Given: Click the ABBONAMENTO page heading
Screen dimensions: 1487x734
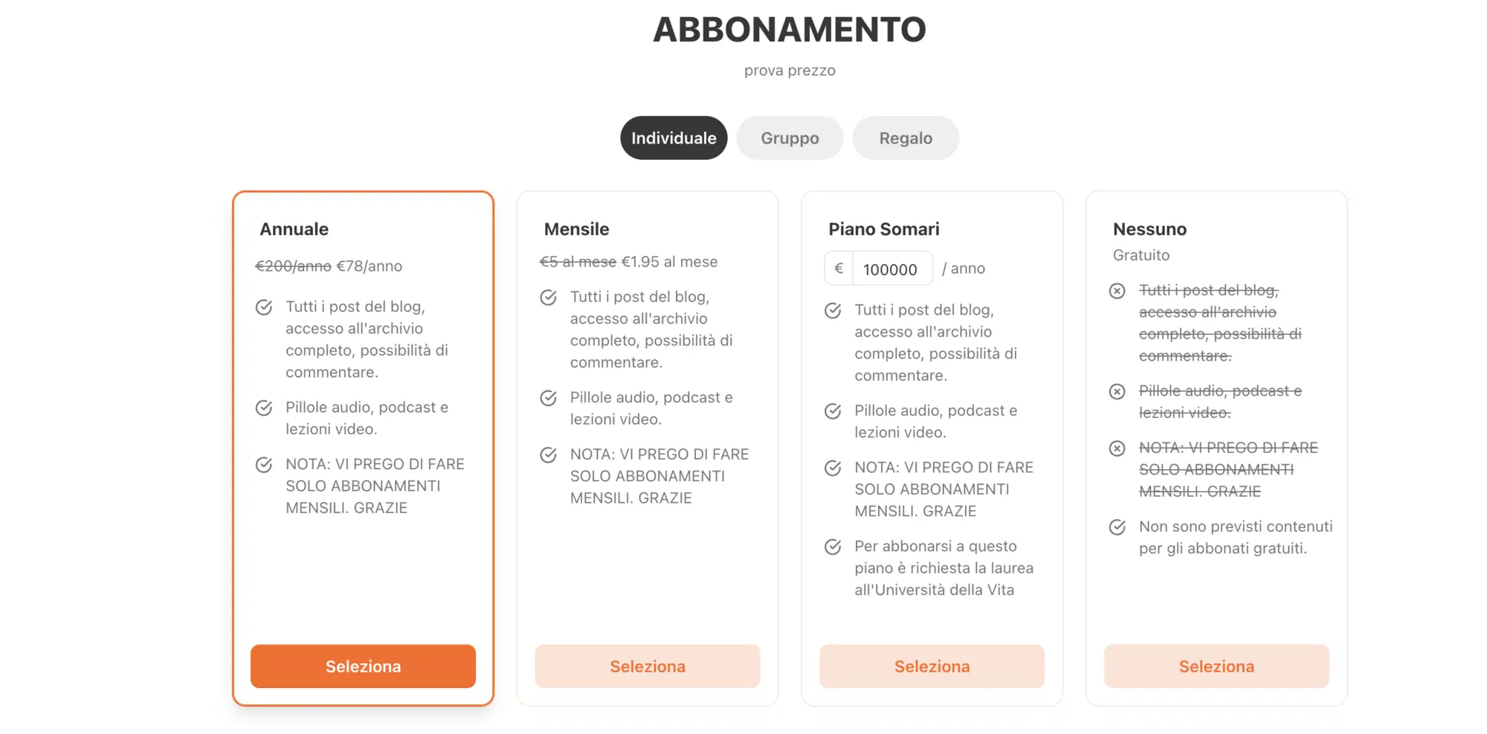Looking at the screenshot, I should pyautogui.click(x=790, y=30).
